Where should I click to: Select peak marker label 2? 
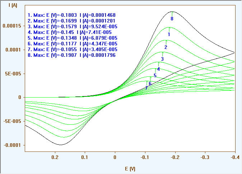pos(166,47)
